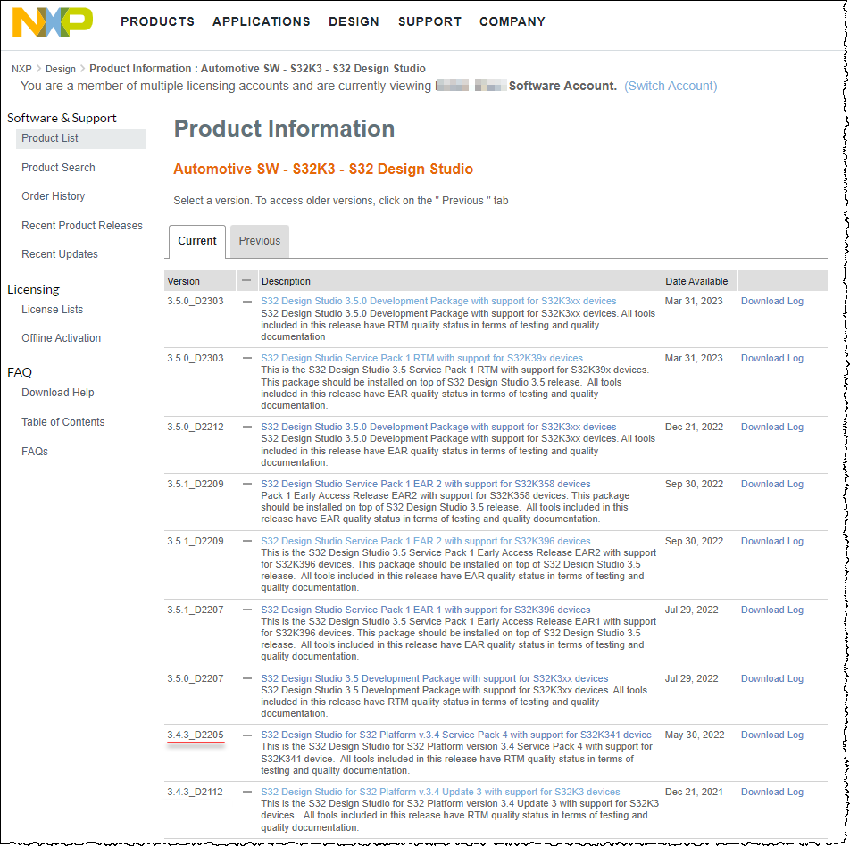Open License Lists under Licensing
850x847 pixels.
pos(54,309)
